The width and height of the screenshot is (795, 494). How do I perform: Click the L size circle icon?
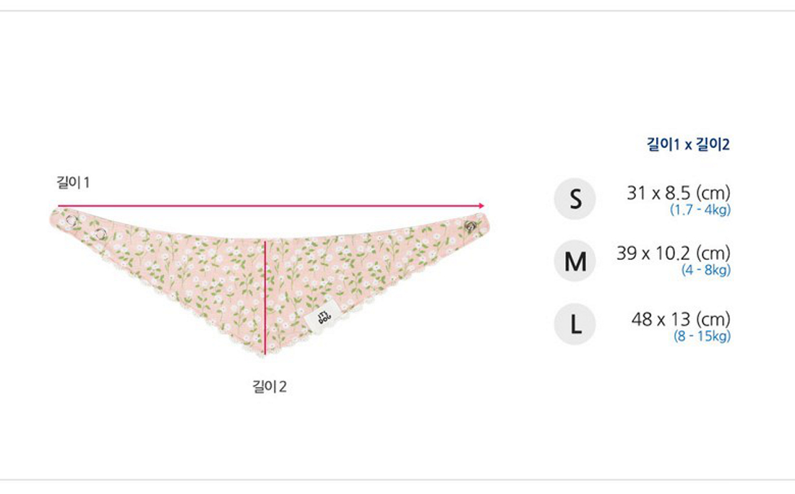click(x=575, y=324)
